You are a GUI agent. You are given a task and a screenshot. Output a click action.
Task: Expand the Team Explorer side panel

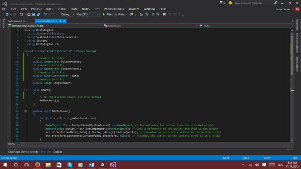click(297, 64)
